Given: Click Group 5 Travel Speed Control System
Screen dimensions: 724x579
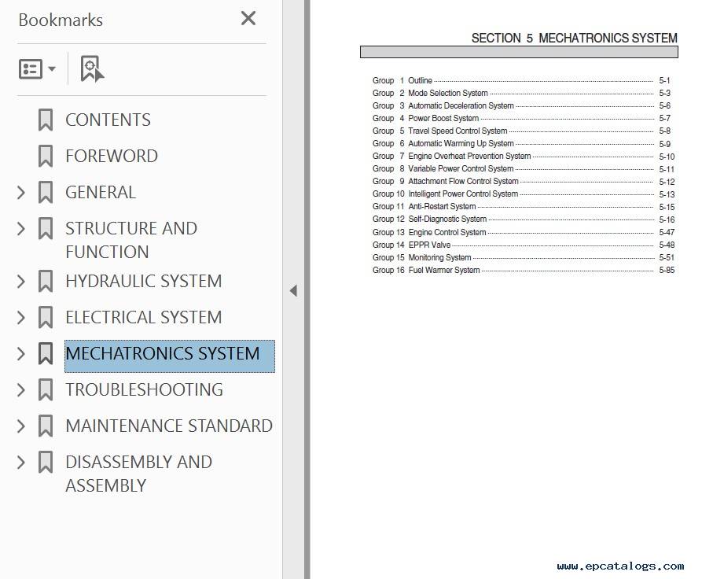Looking at the screenshot, I should pos(523,131).
